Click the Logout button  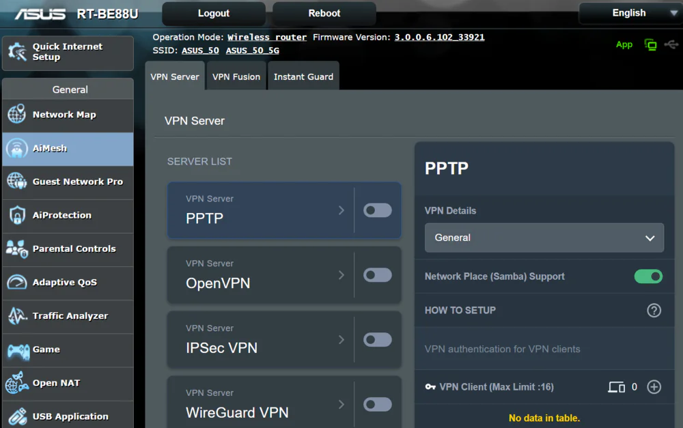(x=213, y=14)
